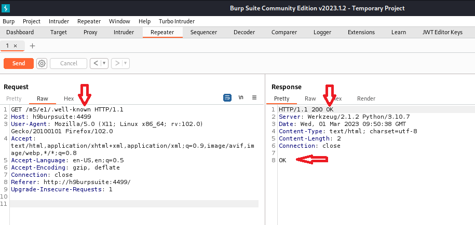
Task: Open Request panel hamburger menu icon
Action: [254, 97]
